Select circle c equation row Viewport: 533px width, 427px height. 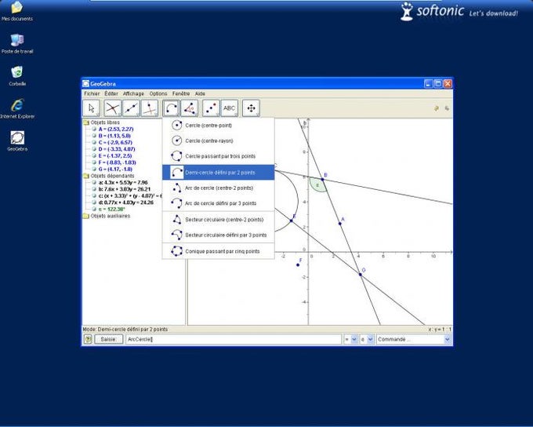point(130,195)
